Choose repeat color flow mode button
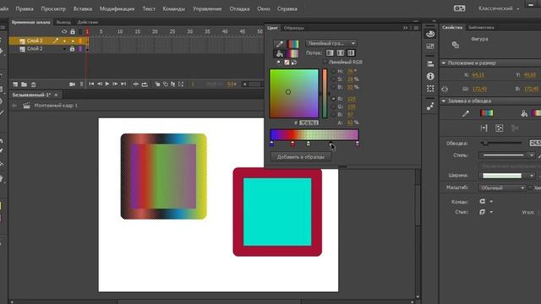 pyautogui.click(x=351, y=52)
